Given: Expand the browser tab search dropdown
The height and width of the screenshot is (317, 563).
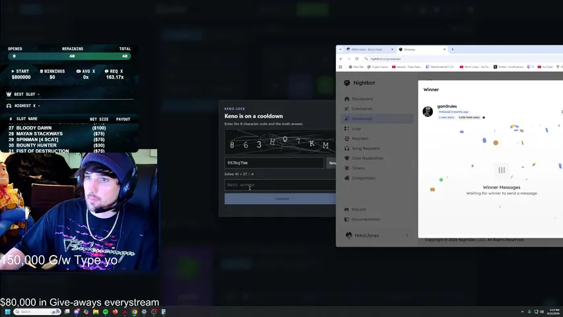Looking at the screenshot, I should click(341, 50).
